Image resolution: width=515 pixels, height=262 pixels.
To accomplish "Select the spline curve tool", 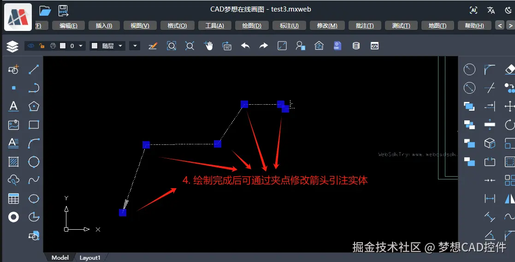I will click(34, 180).
